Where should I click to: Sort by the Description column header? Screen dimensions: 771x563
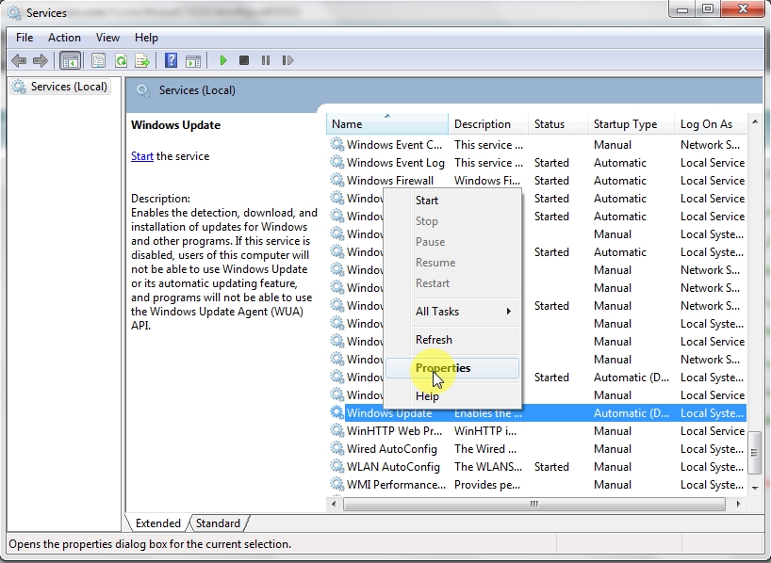488,123
